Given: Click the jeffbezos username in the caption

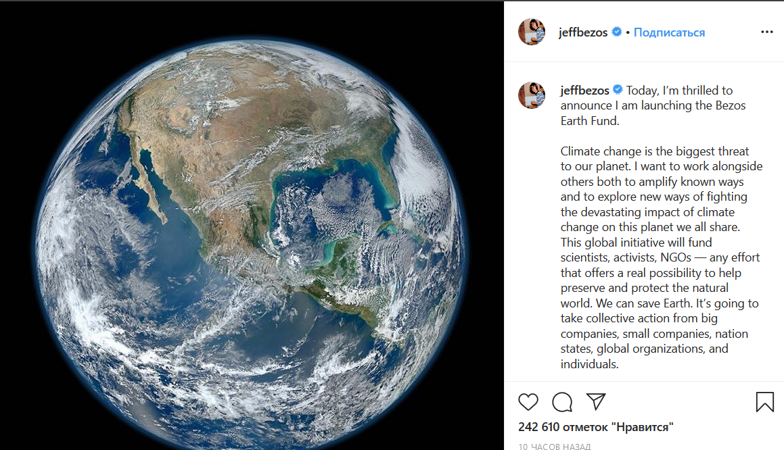Looking at the screenshot, I should click(x=584, y=90).
